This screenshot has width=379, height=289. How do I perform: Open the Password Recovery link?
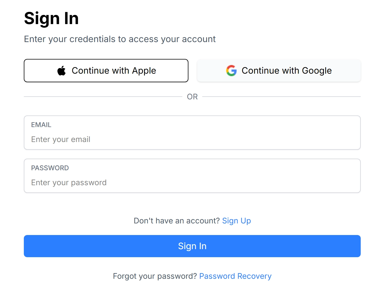click(x=235, y=276)
